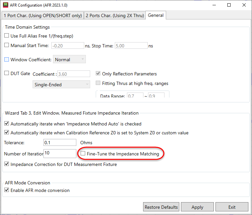
Task: Toggle Impedance Correction for DUT Measurement Fixture
Action: tap(7, 164)
